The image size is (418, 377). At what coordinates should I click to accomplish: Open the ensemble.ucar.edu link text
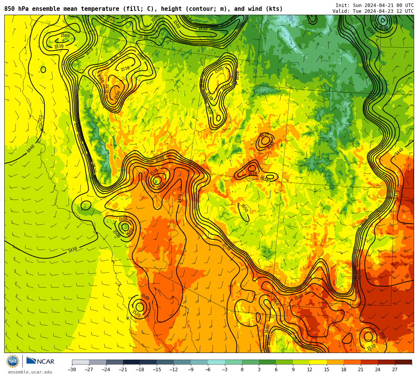(x=30, y=372)
